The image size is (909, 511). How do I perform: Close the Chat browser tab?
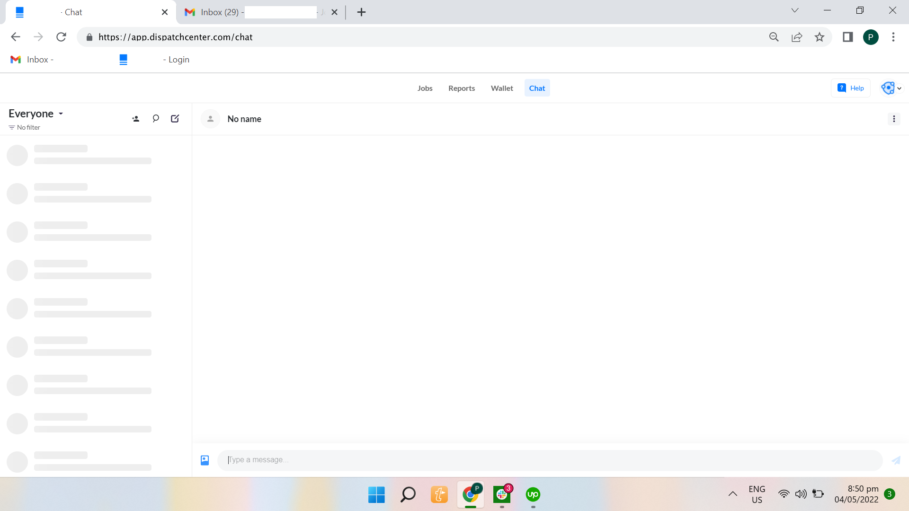pyautogui.click(x=165, y=12)
